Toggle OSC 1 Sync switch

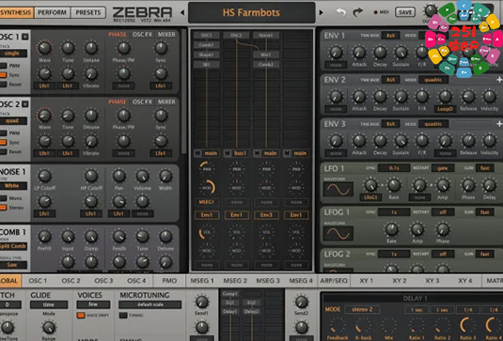tap(3, 75)
